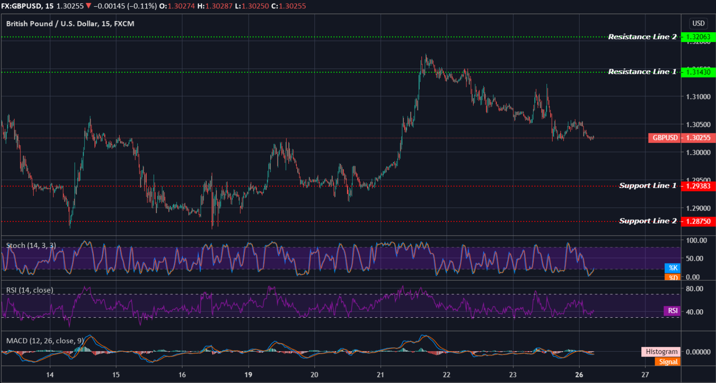Click date 15 on time axis
The width and height of the screenshot is (716, 383).
pos(116,375)
